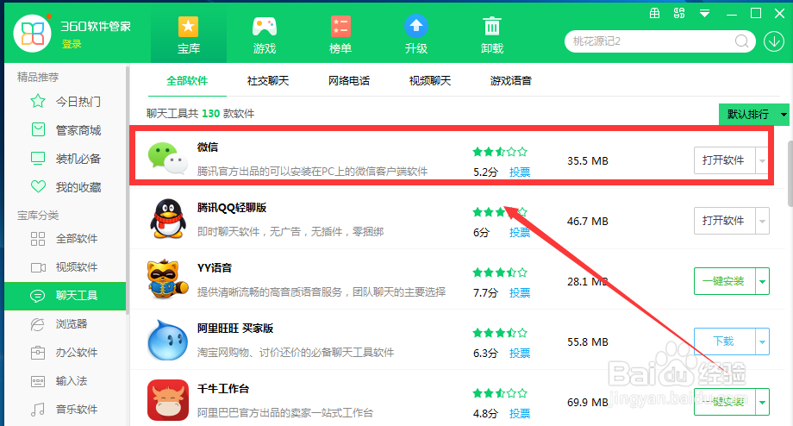
Task: Click 投票 link for 微信
Action: click(520, 172)
